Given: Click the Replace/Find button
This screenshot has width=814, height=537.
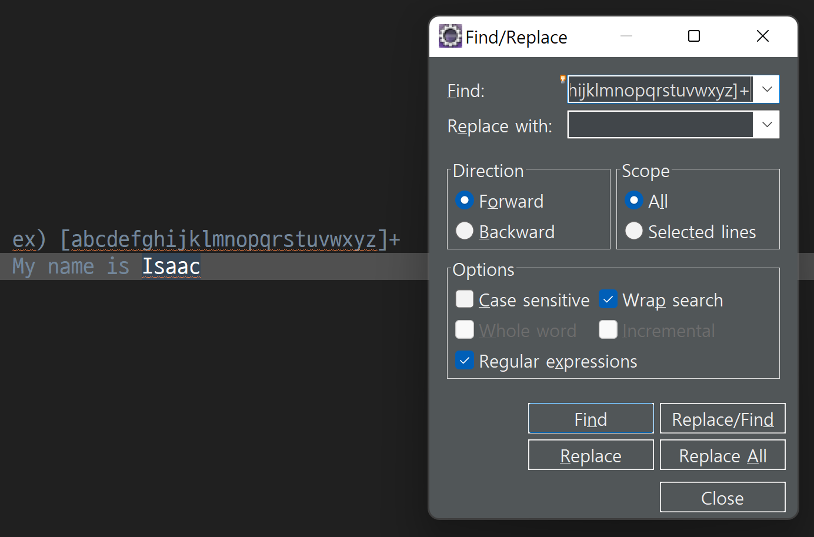Looking at the screenshot, I should pyautogui.click(x=723, y=419).
